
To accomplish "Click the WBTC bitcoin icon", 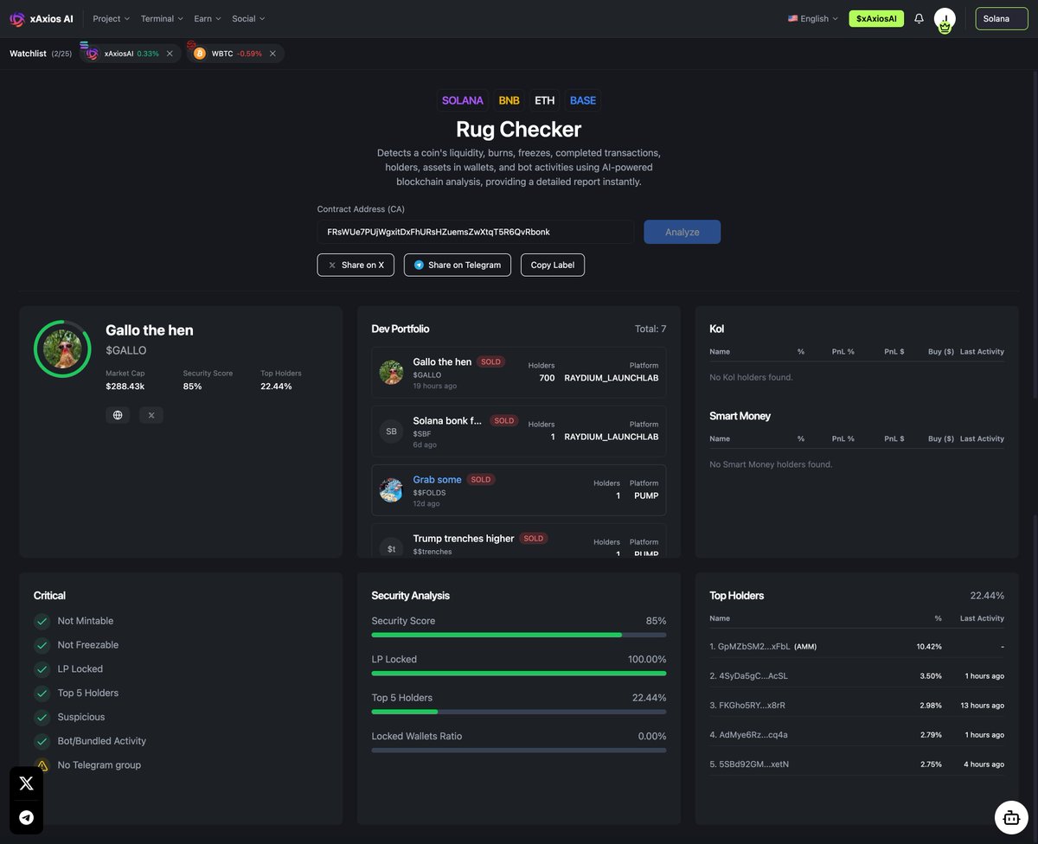I will [200, 54].
